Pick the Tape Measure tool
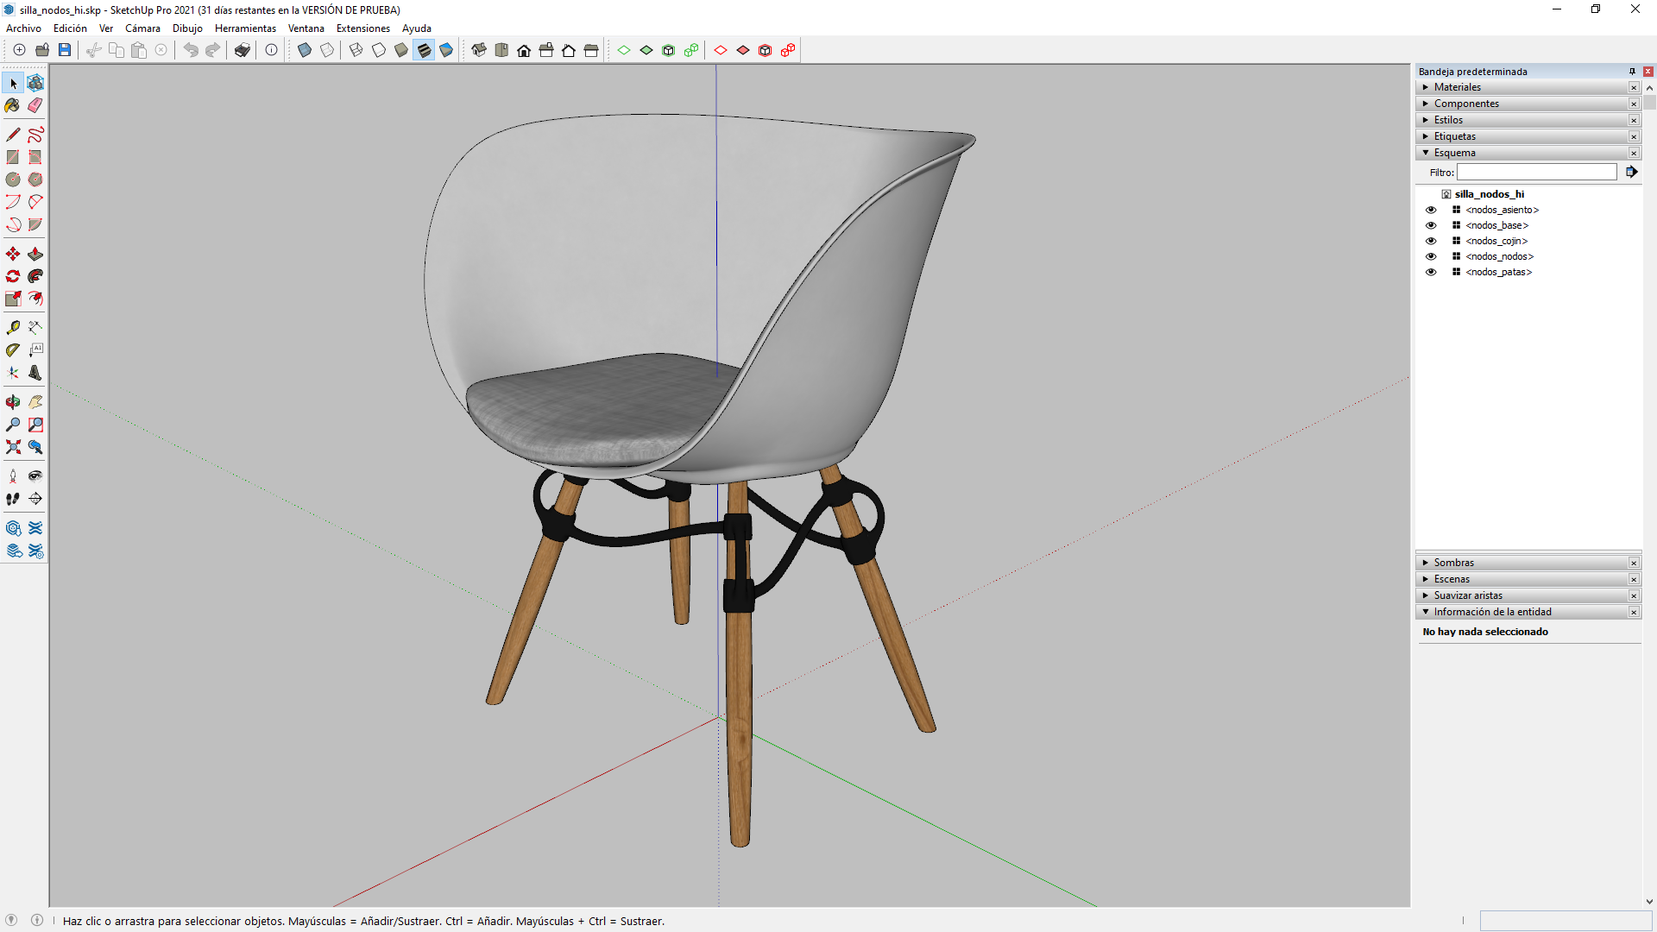The width and height of the screenshot is (1657, 932). tap(13, 328)
